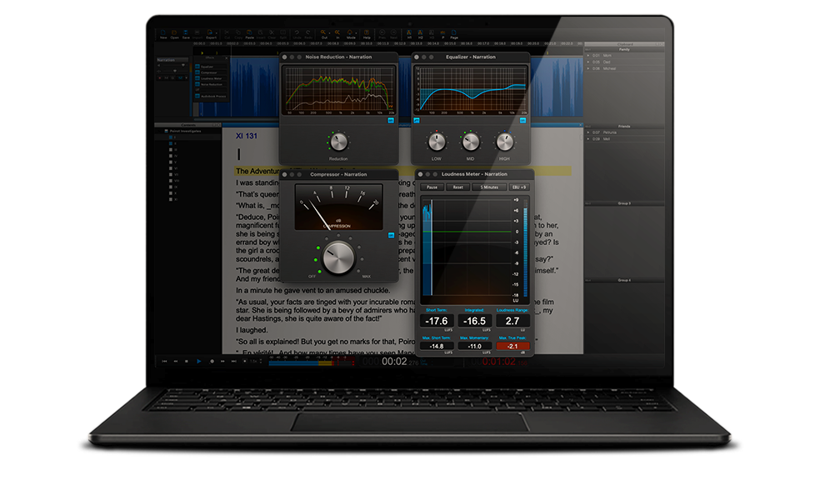
Task: Click the Paste toolbar icon
Action: (x=249, y=32)
